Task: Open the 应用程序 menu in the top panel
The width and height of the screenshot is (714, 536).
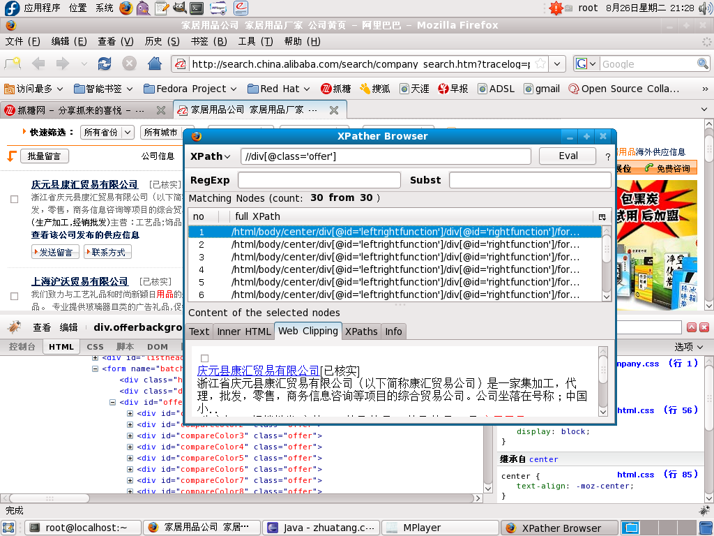Action: tap(42, 8)
